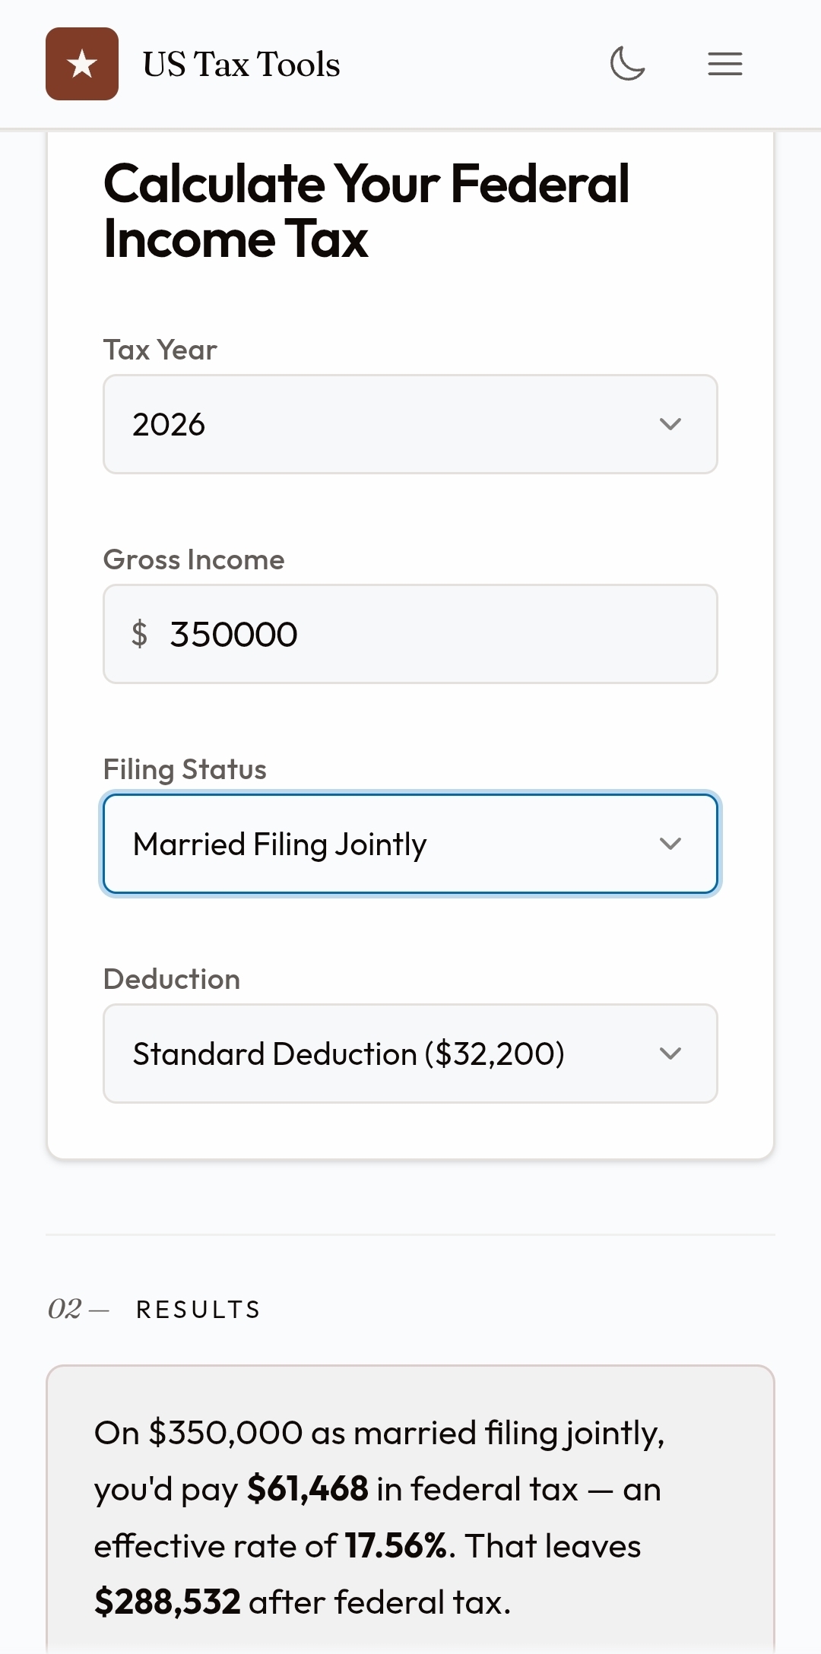821x1654 pixels.
Task: Go to US Tax Tools home title
Action: [x=241, y=65]
